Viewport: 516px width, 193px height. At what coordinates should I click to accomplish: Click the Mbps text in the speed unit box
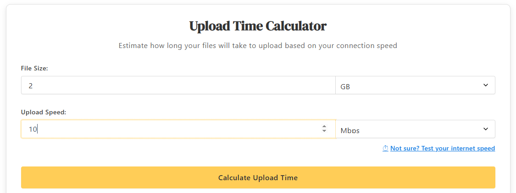pyautogui.click(x=350, y=131)
